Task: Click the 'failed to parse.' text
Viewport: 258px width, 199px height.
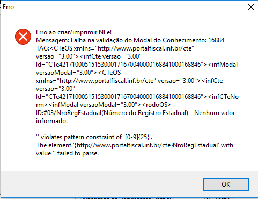Action: [x=78, y=153]
